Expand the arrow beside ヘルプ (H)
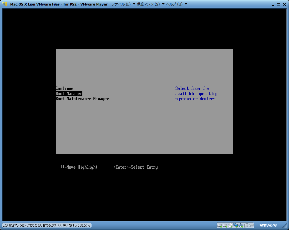Screen dimensions: 289x230 (186, 4)
